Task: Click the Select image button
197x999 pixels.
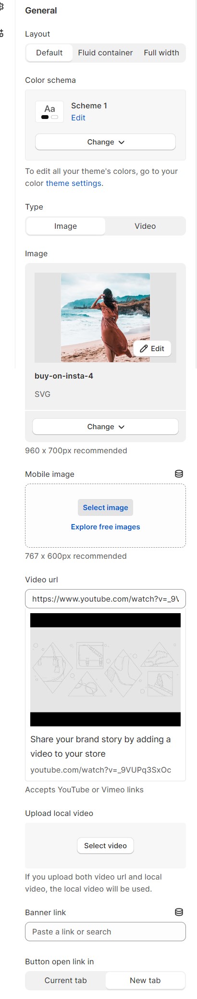Action: (105, 508)
